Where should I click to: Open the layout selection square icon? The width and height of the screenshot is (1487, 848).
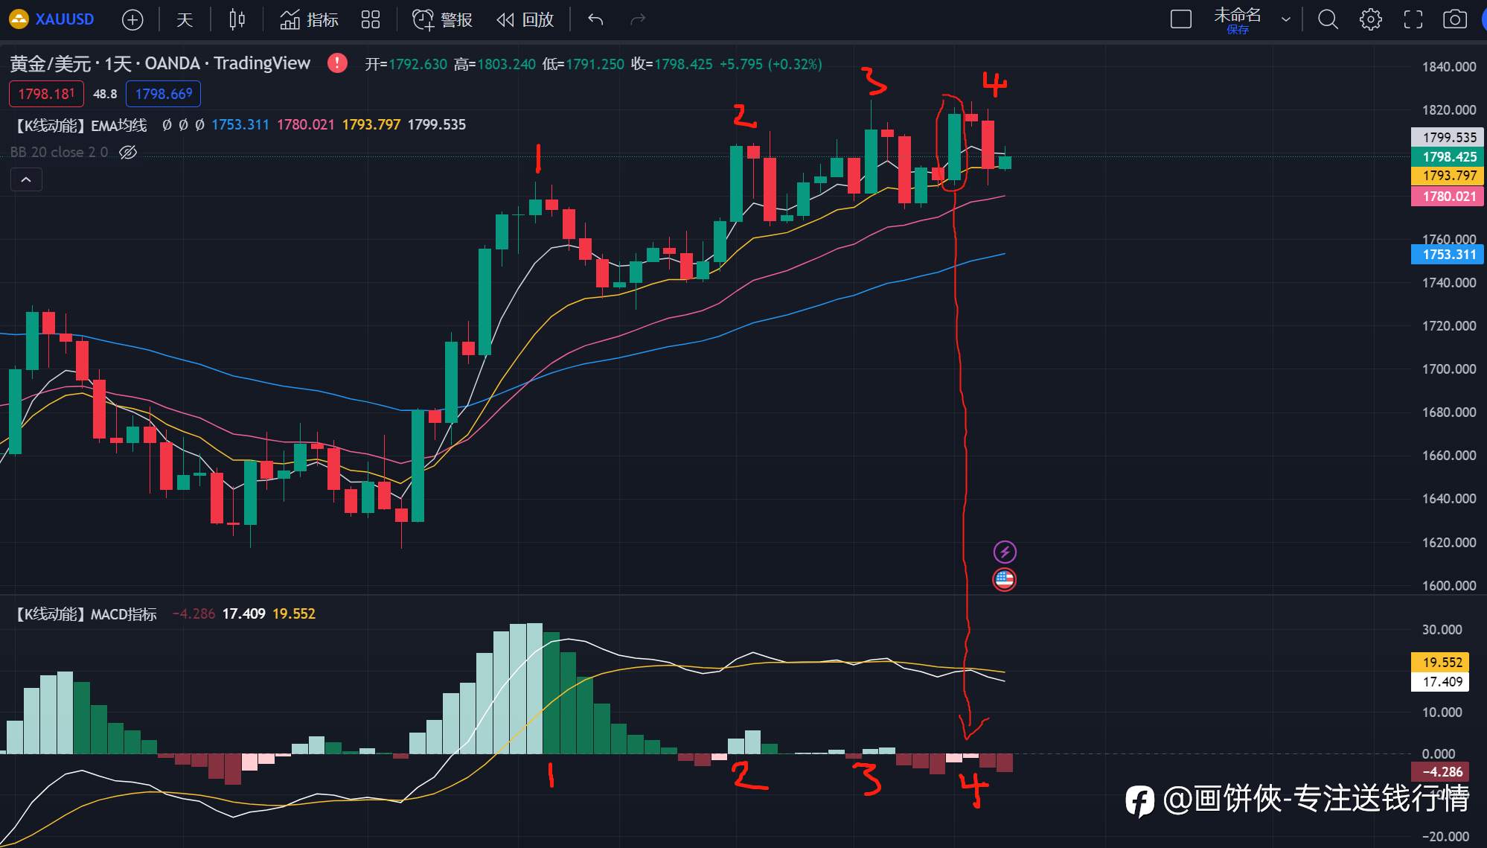(1181, 19)
